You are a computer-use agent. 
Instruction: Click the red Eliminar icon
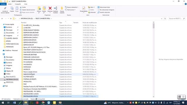[50, 8]
